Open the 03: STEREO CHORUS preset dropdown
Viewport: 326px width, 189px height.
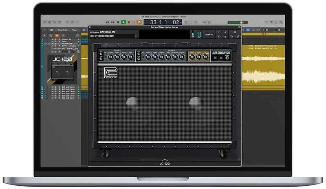click(113, 36)
